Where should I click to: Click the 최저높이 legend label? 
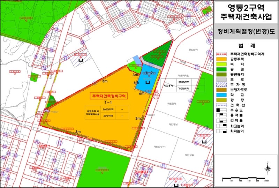tap(237, 131)
